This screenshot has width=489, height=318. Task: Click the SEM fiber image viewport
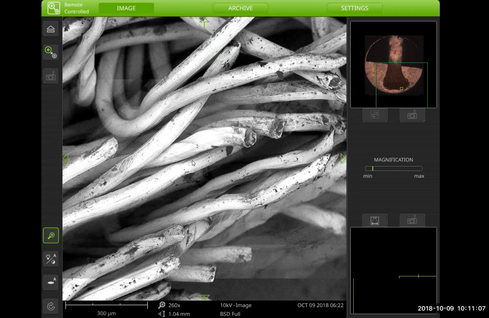204,159
